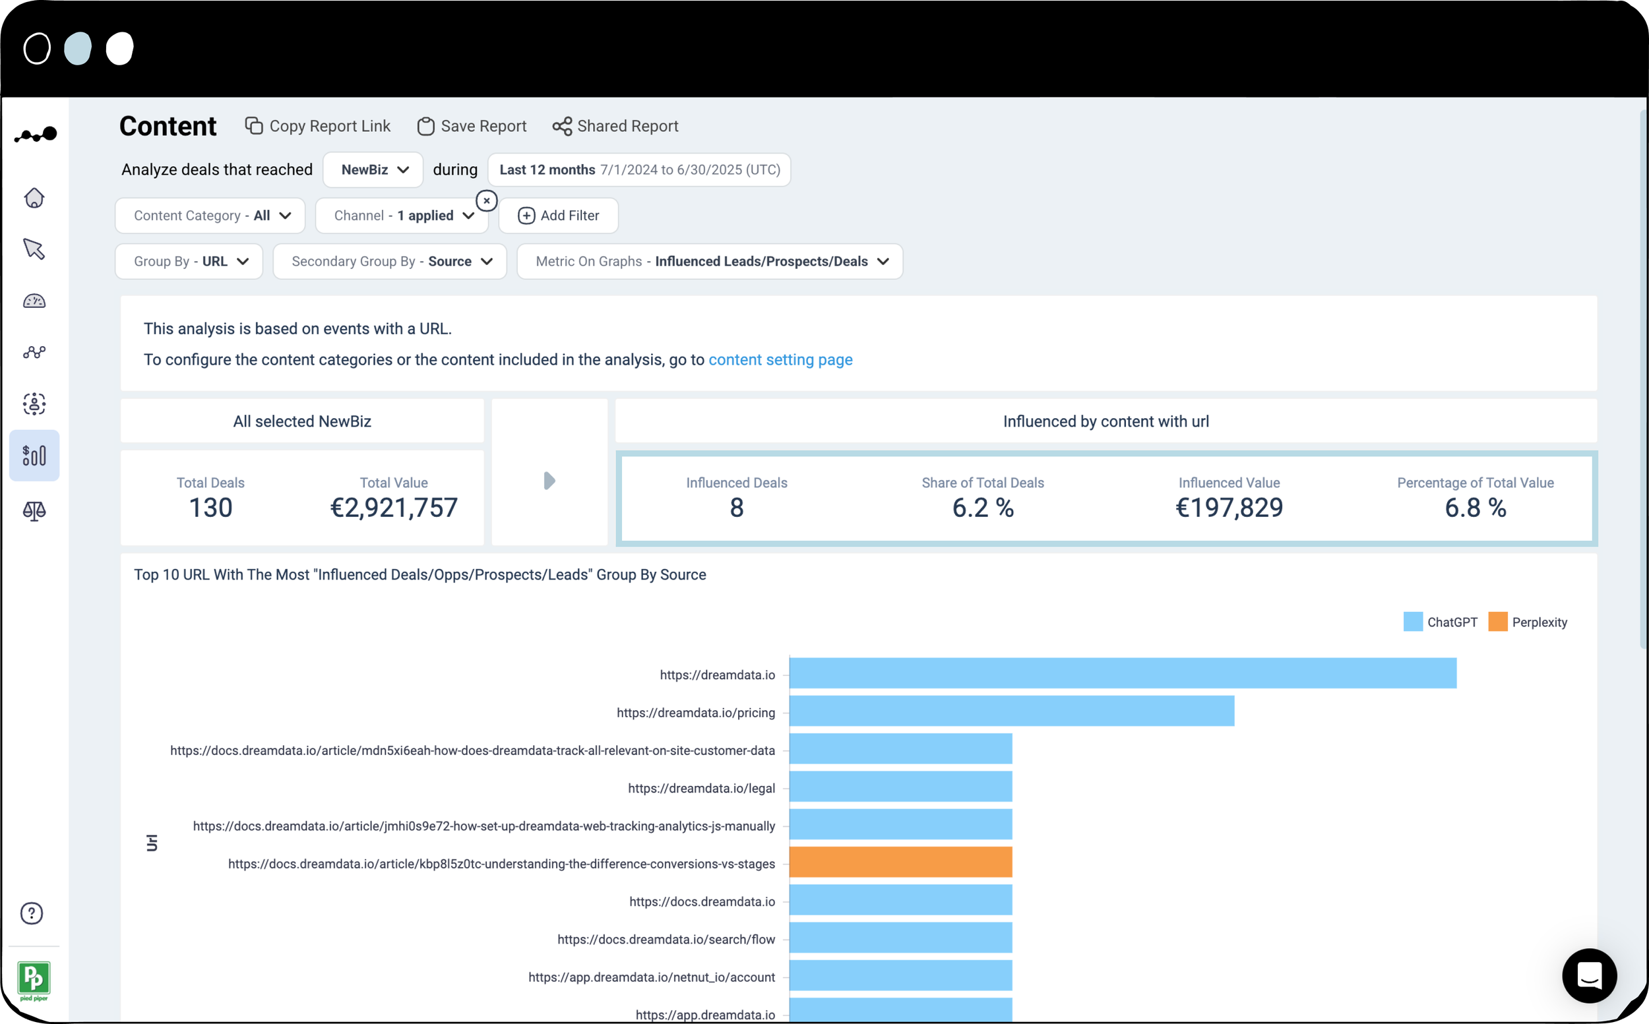The width and height of the screenshot is (1649, 1024).
Task: Go to Home via house icon
Action: (34, 198)
